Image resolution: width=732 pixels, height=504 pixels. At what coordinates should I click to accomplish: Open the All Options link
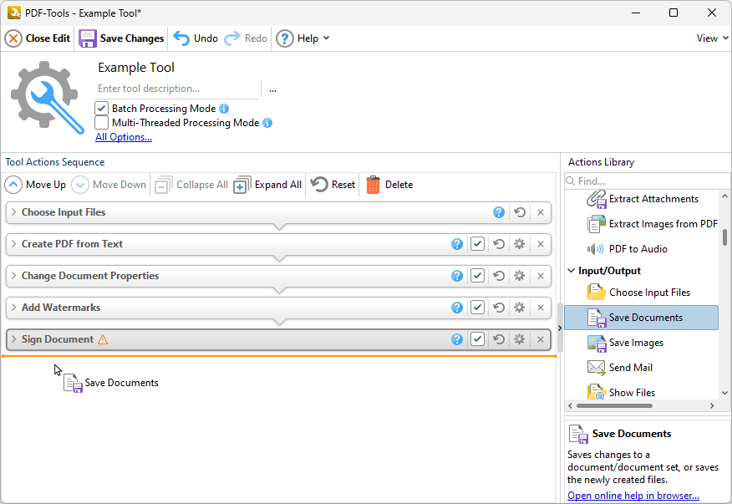coord(124,137)
